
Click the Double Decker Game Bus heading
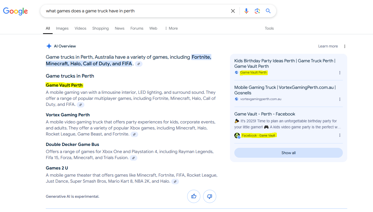tap(72, 144)
